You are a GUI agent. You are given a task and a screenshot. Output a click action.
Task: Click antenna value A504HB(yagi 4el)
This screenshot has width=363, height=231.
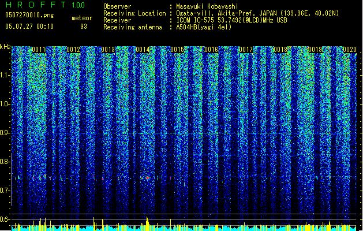(204, 27)
